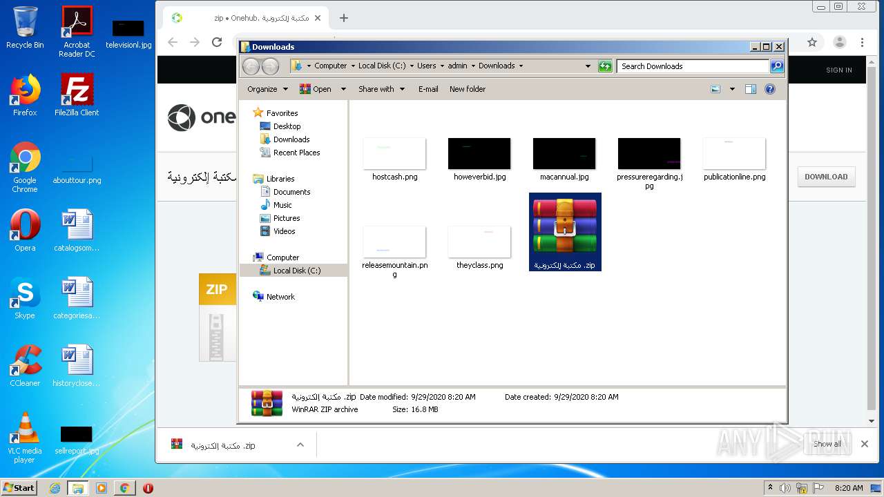Launch Google Chrome desktop shortcut
884x497 pixels.
[x=25, y=168]
